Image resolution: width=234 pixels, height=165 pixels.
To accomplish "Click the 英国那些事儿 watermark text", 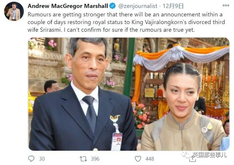I will pos(209,155).
